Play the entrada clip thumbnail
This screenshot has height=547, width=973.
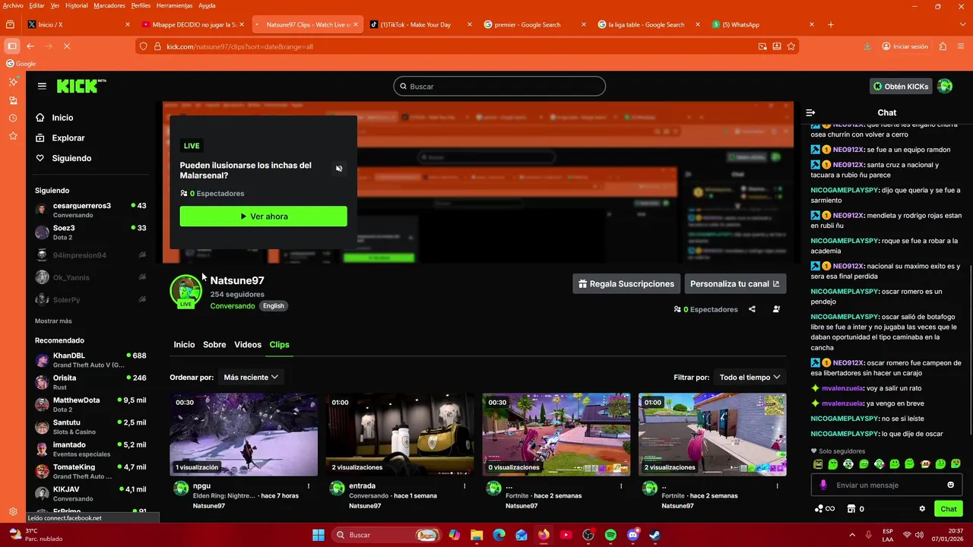(400, 435)
